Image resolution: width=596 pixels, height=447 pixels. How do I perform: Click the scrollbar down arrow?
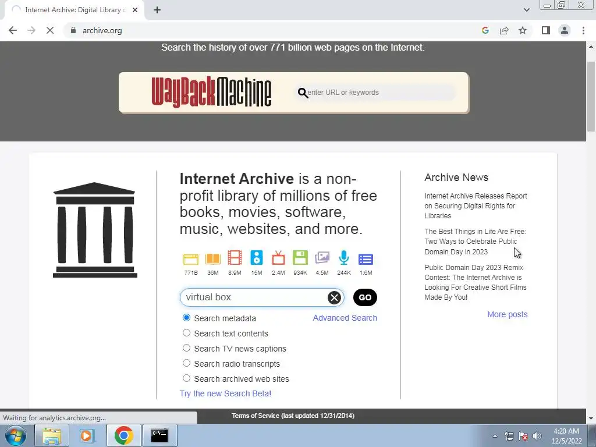coord(591,418)
